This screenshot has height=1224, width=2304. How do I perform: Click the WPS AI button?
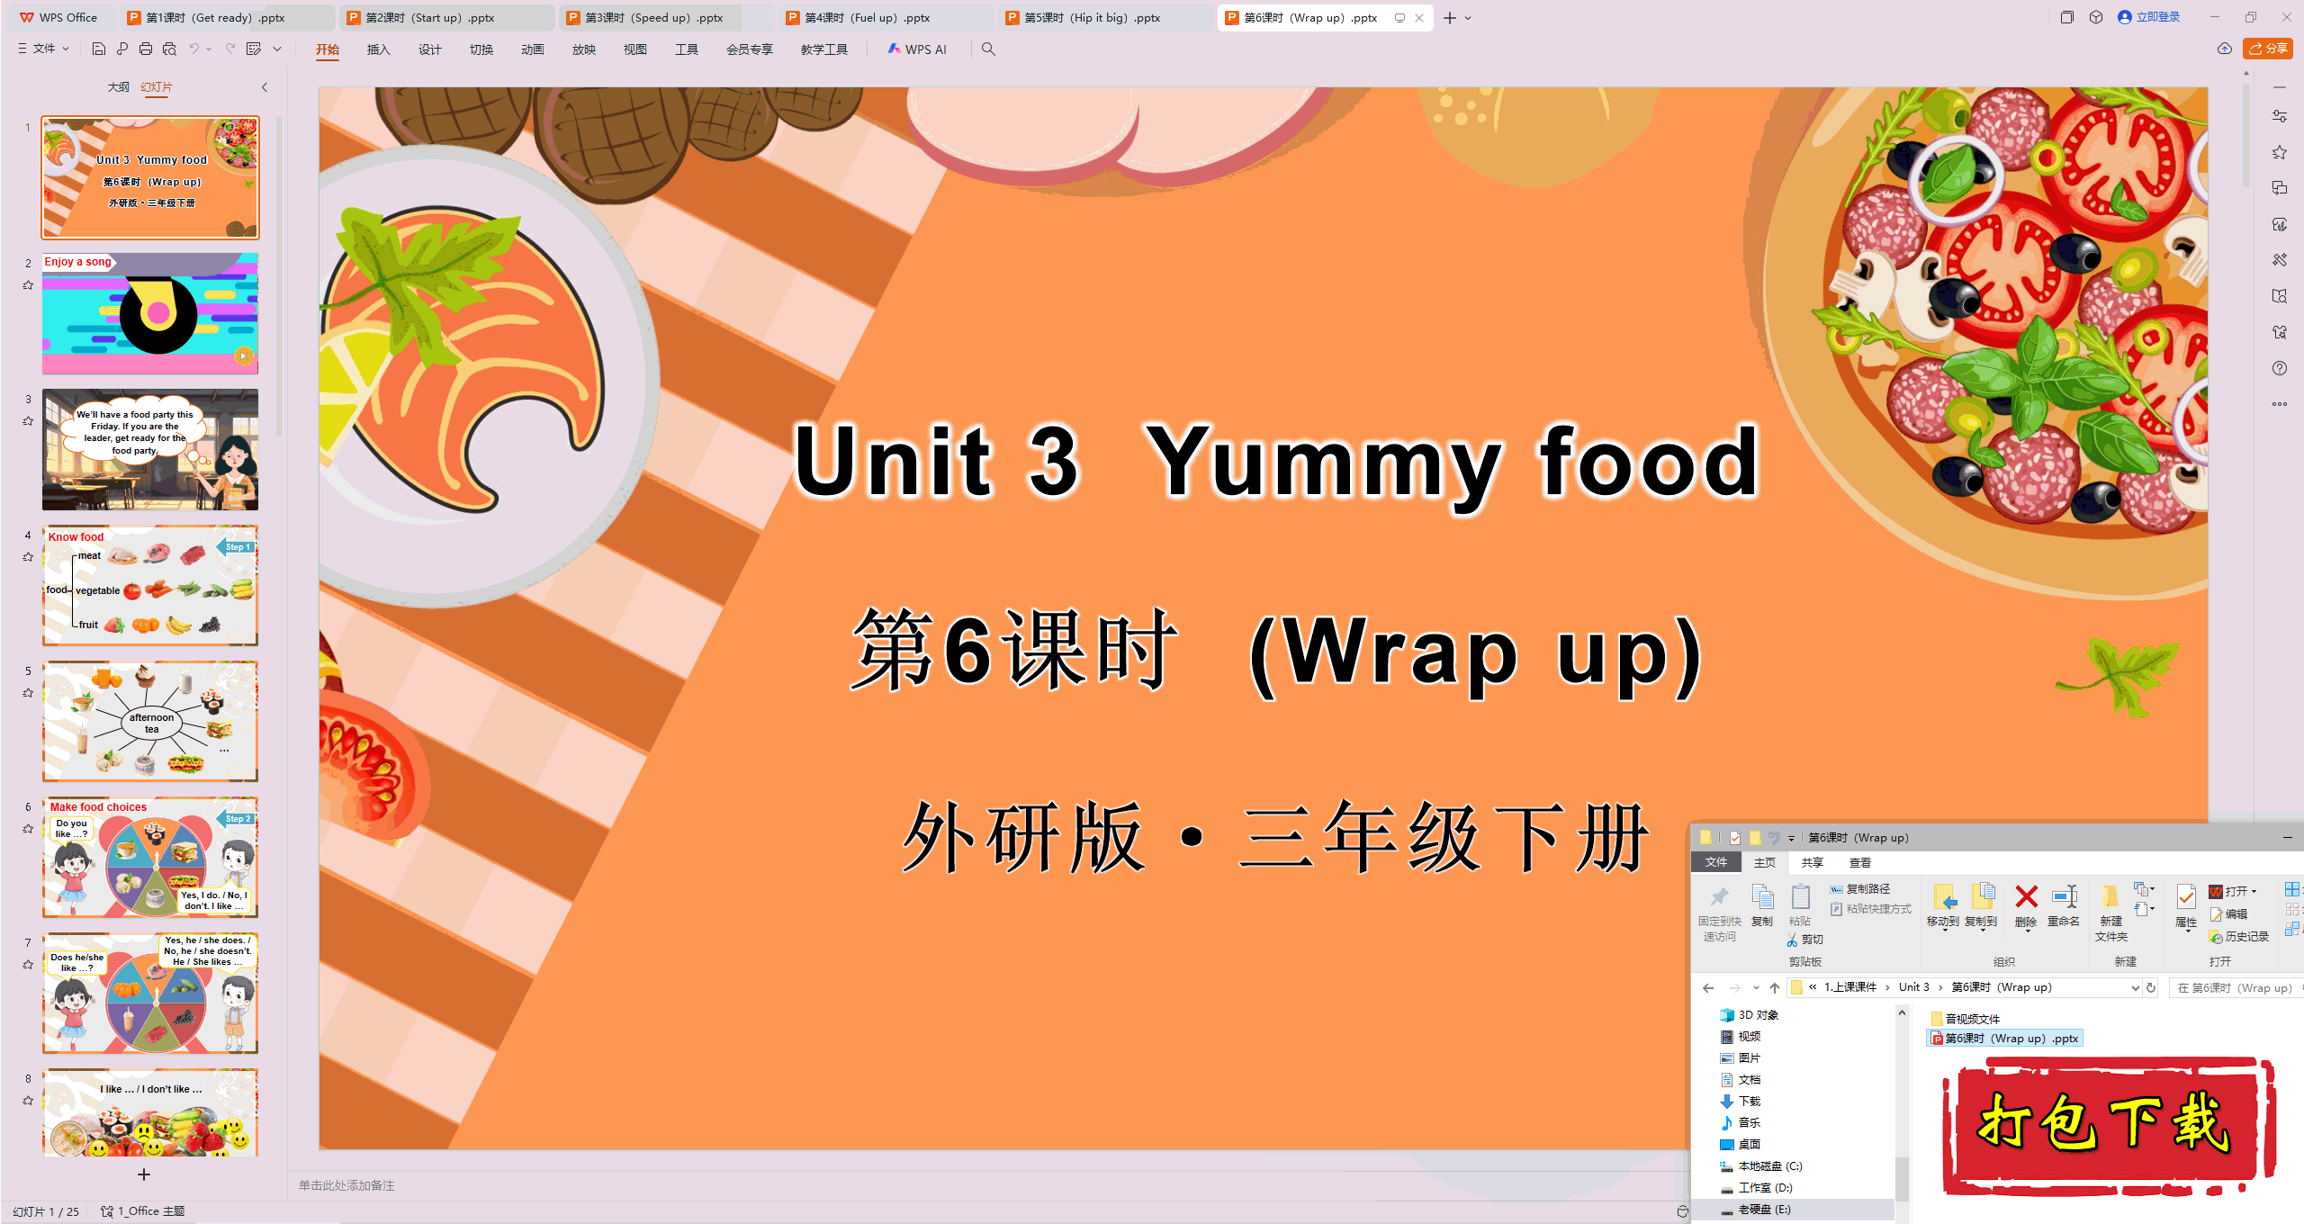[917, 49]
